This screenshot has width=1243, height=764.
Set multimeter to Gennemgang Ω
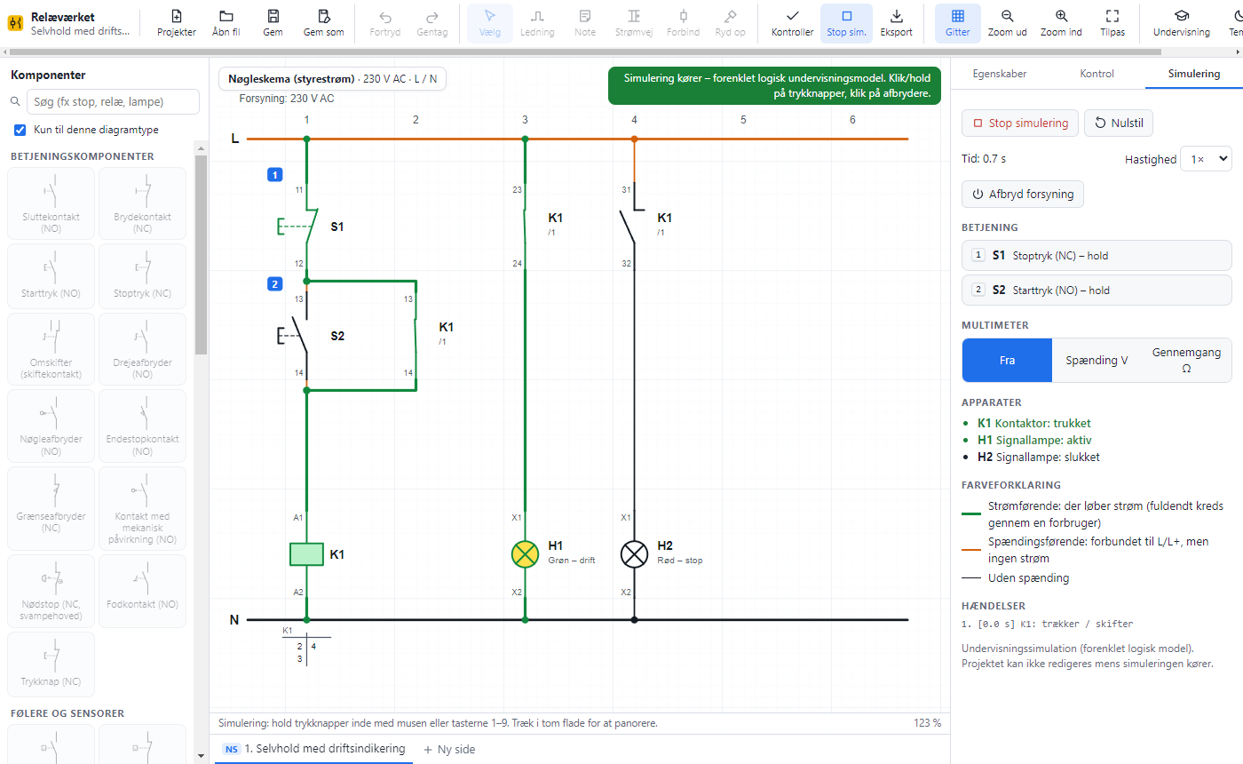(1187, 360)
